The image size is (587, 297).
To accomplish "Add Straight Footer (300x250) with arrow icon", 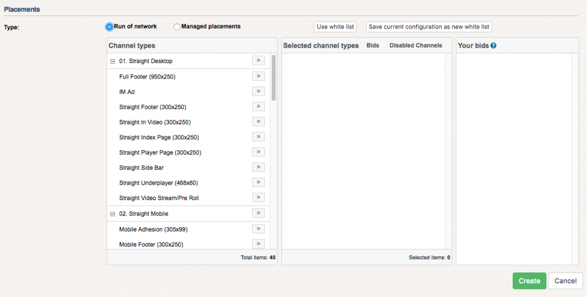I will [x=258, y=107].
